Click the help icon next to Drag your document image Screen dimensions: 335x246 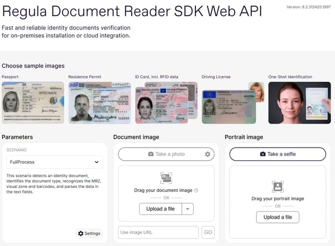pos(196,190)
